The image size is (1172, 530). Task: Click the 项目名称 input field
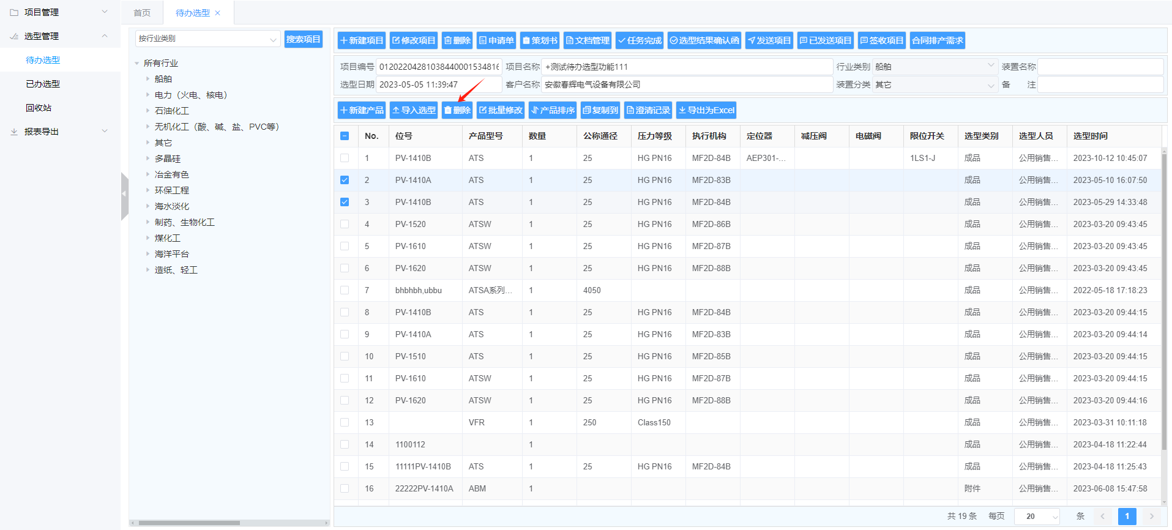687,67
